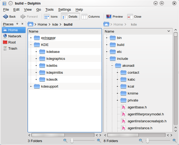Click Name column header in left pane
This screenshot has height=145, width=179.
pyautogui.click(x=65, y=31)
